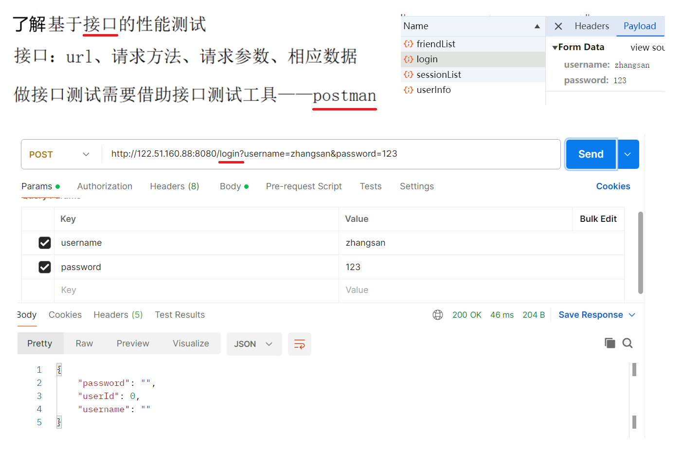Toggle the line wrap icon

[x=300, y=344]
